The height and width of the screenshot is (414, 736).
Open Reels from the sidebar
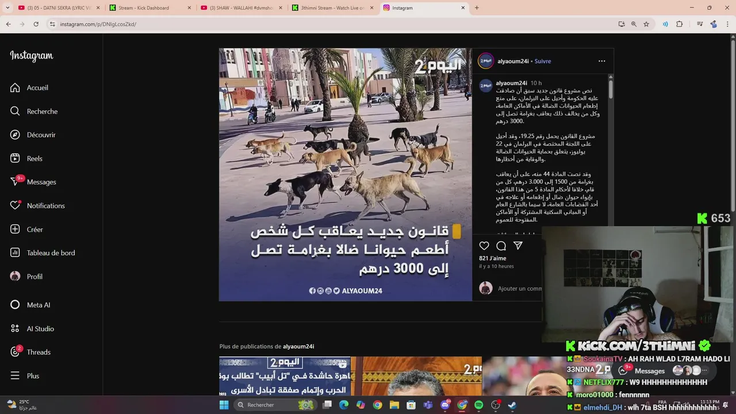(26, 158)
